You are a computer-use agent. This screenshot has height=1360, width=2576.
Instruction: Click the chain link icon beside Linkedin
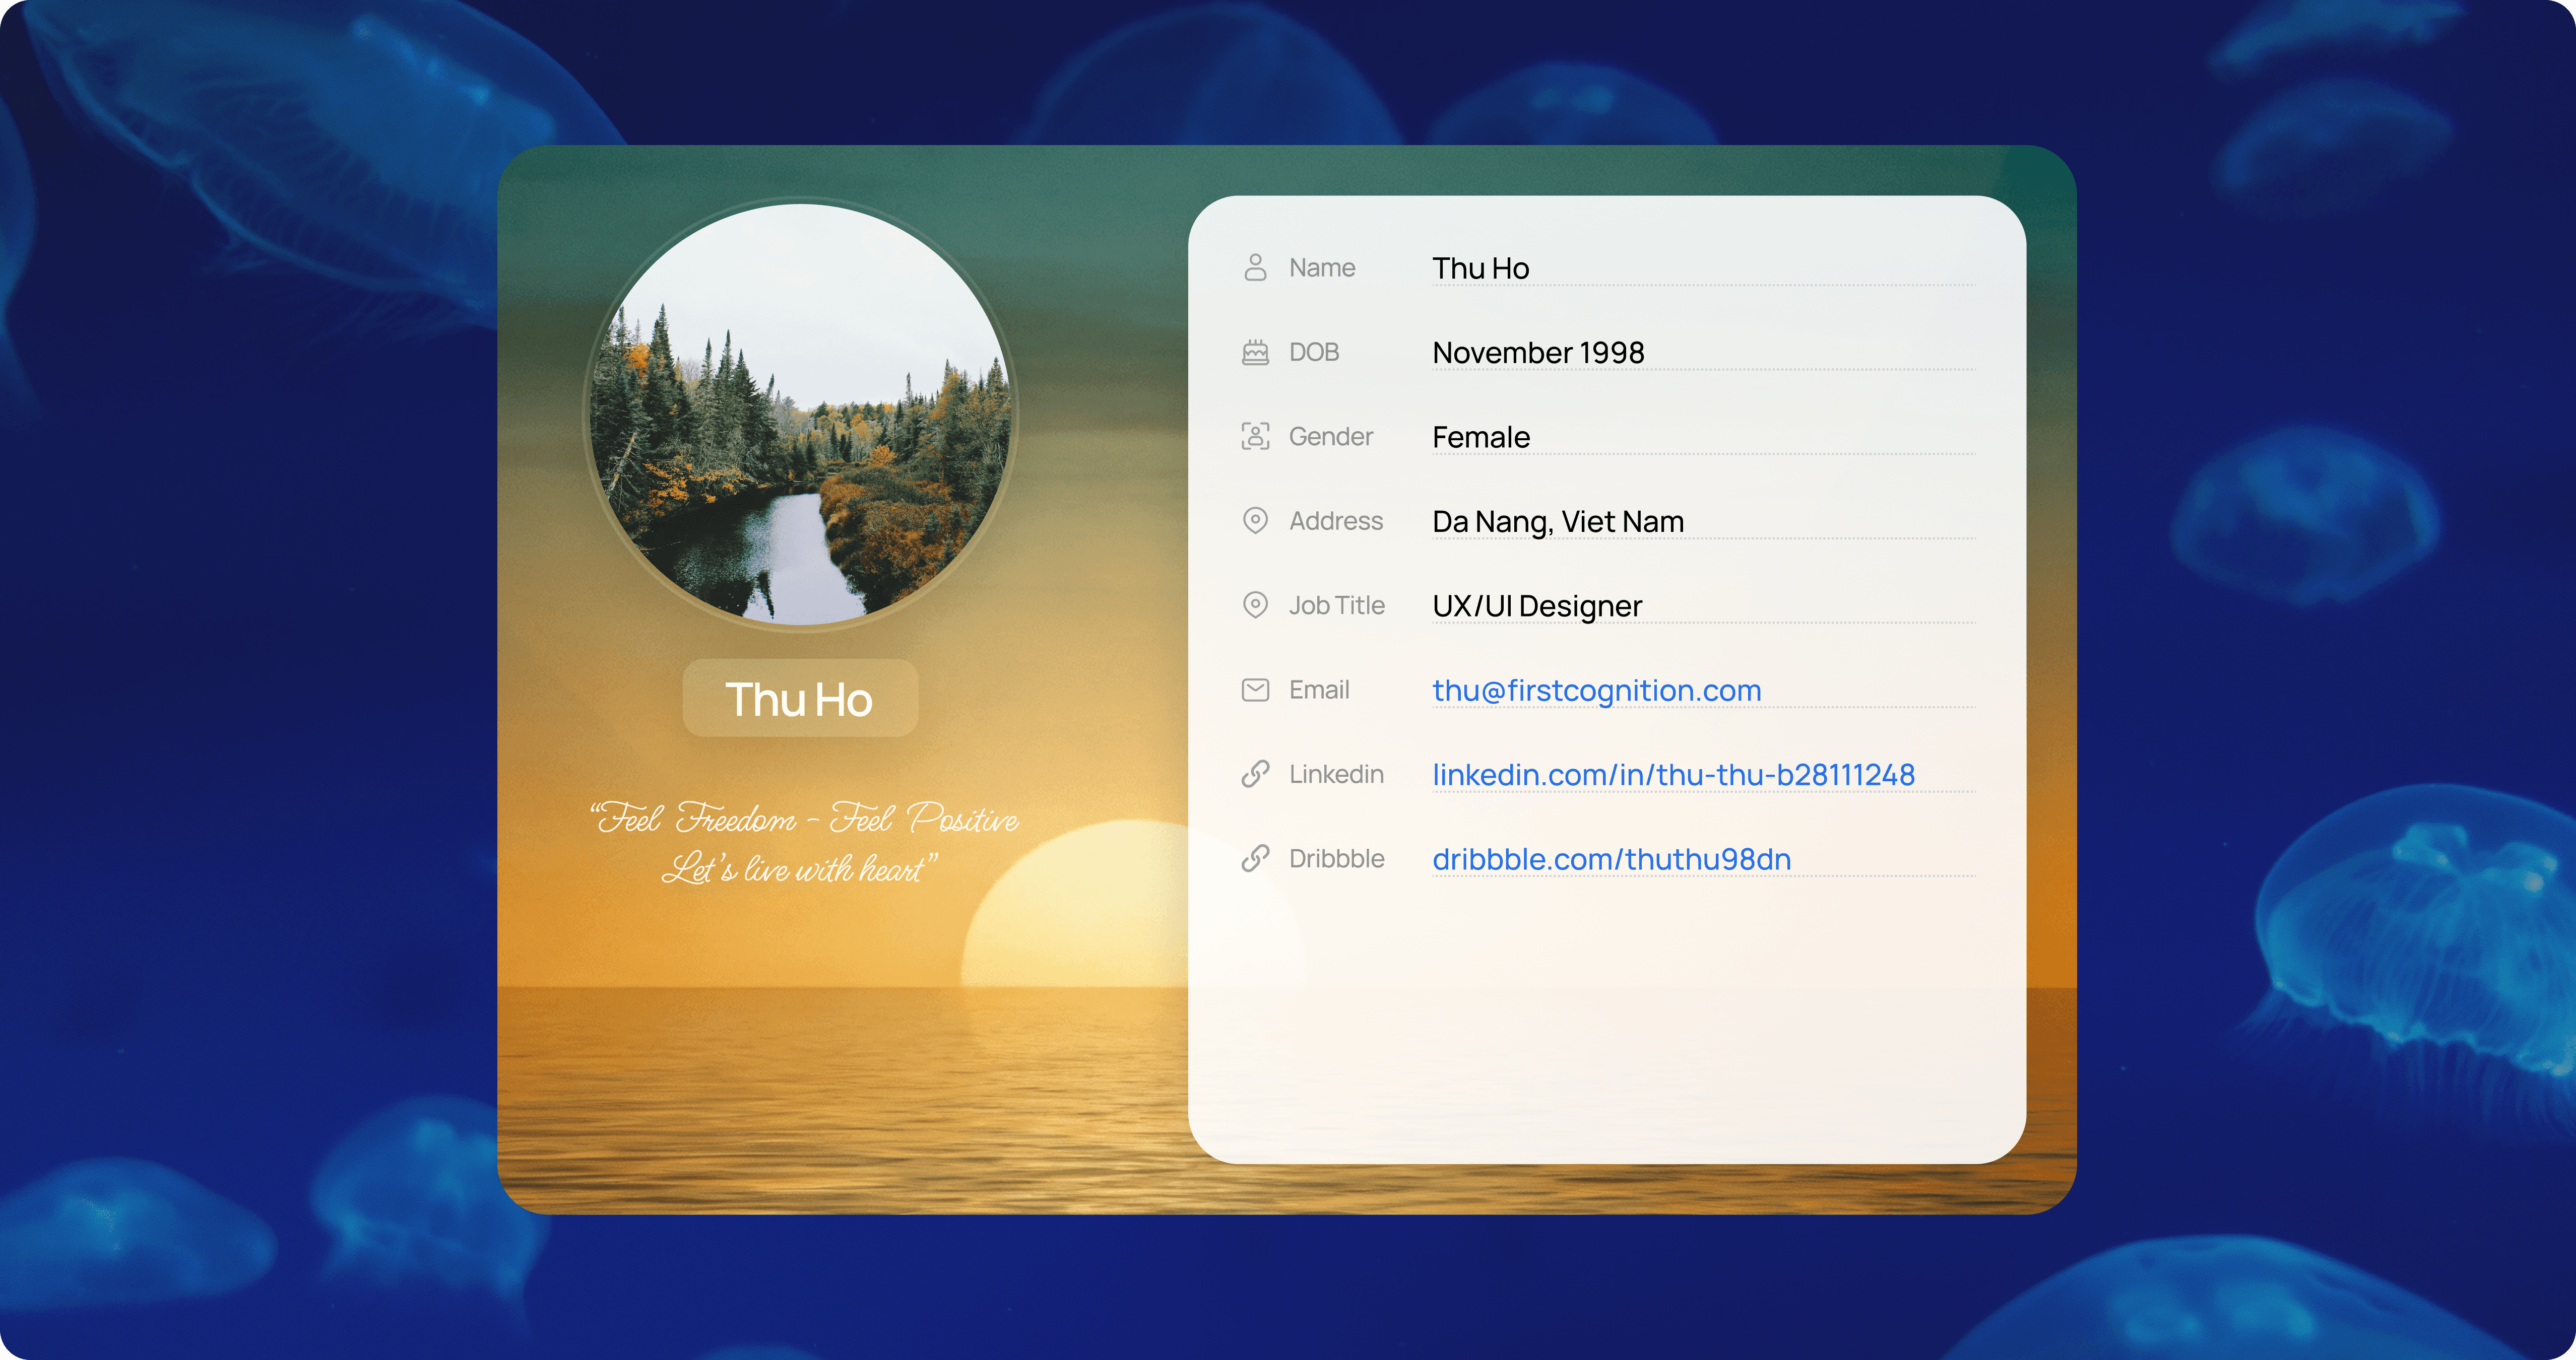coord(1255,774)
